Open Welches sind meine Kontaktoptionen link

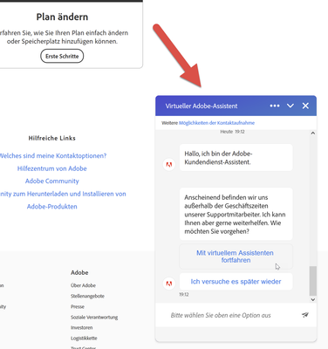[x=52, y=156]
